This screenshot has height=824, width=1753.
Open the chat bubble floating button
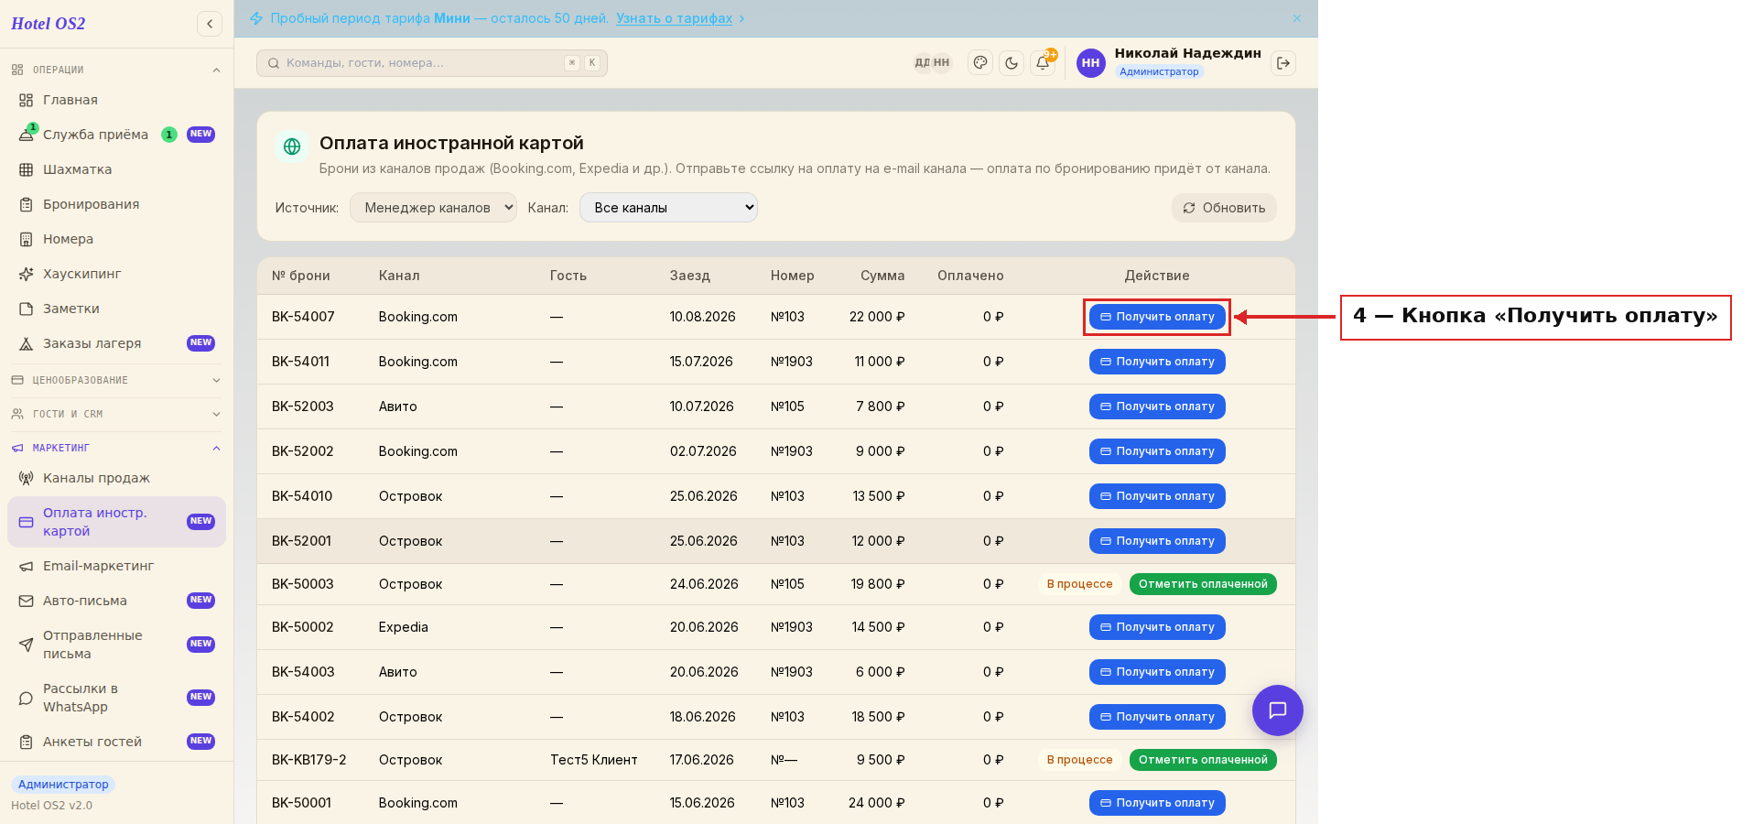click(1278, 710)
